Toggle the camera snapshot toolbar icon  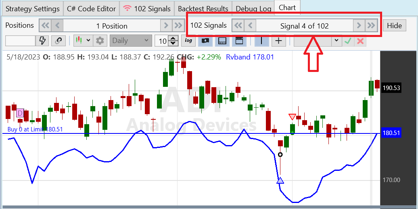(205, 41)
